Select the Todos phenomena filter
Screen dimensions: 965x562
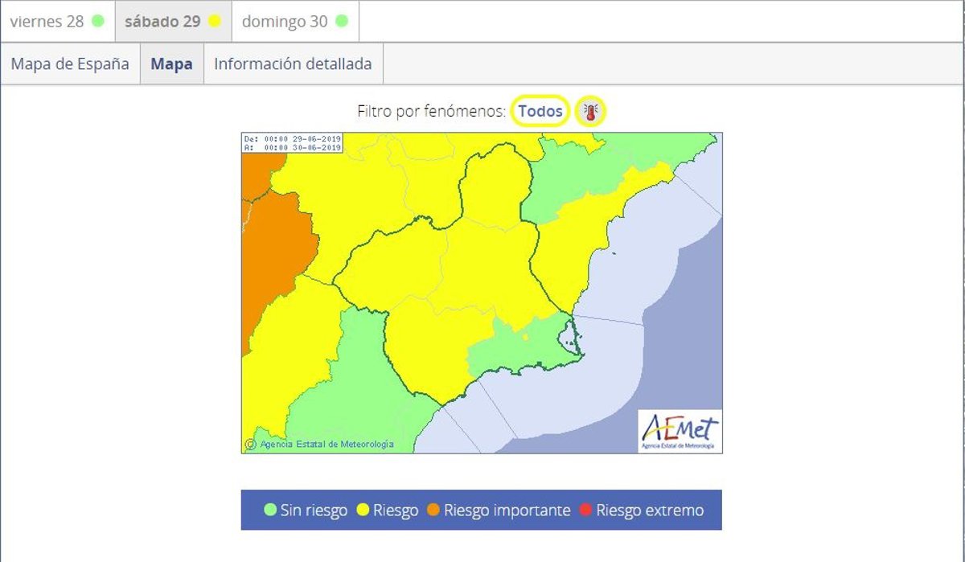[x=540, y=112]
